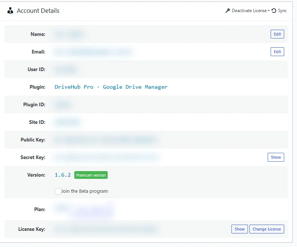
Task: Show the Secret Key
Action: click(x=276, y=157)
